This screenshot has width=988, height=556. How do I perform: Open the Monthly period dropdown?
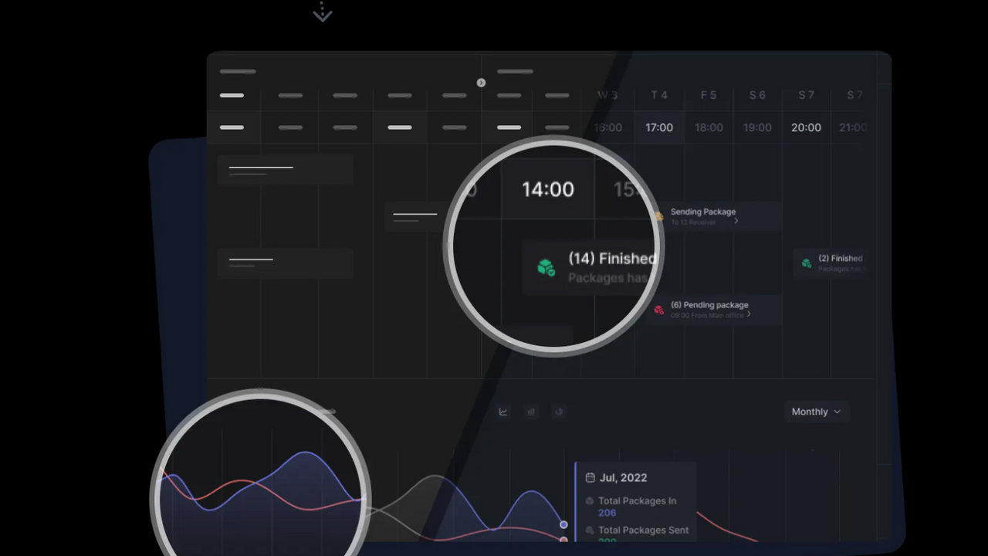pyautogui.click(x=816, y=412)
